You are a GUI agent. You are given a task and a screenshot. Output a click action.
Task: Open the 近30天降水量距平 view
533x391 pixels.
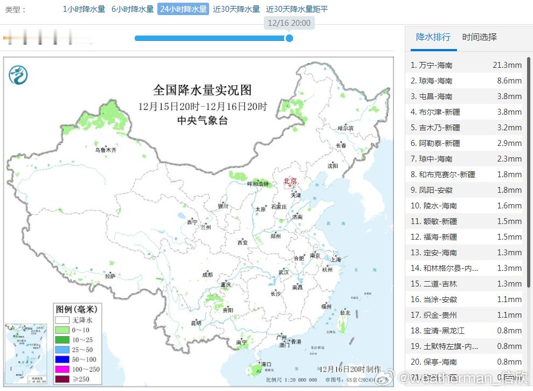point(296,9)
